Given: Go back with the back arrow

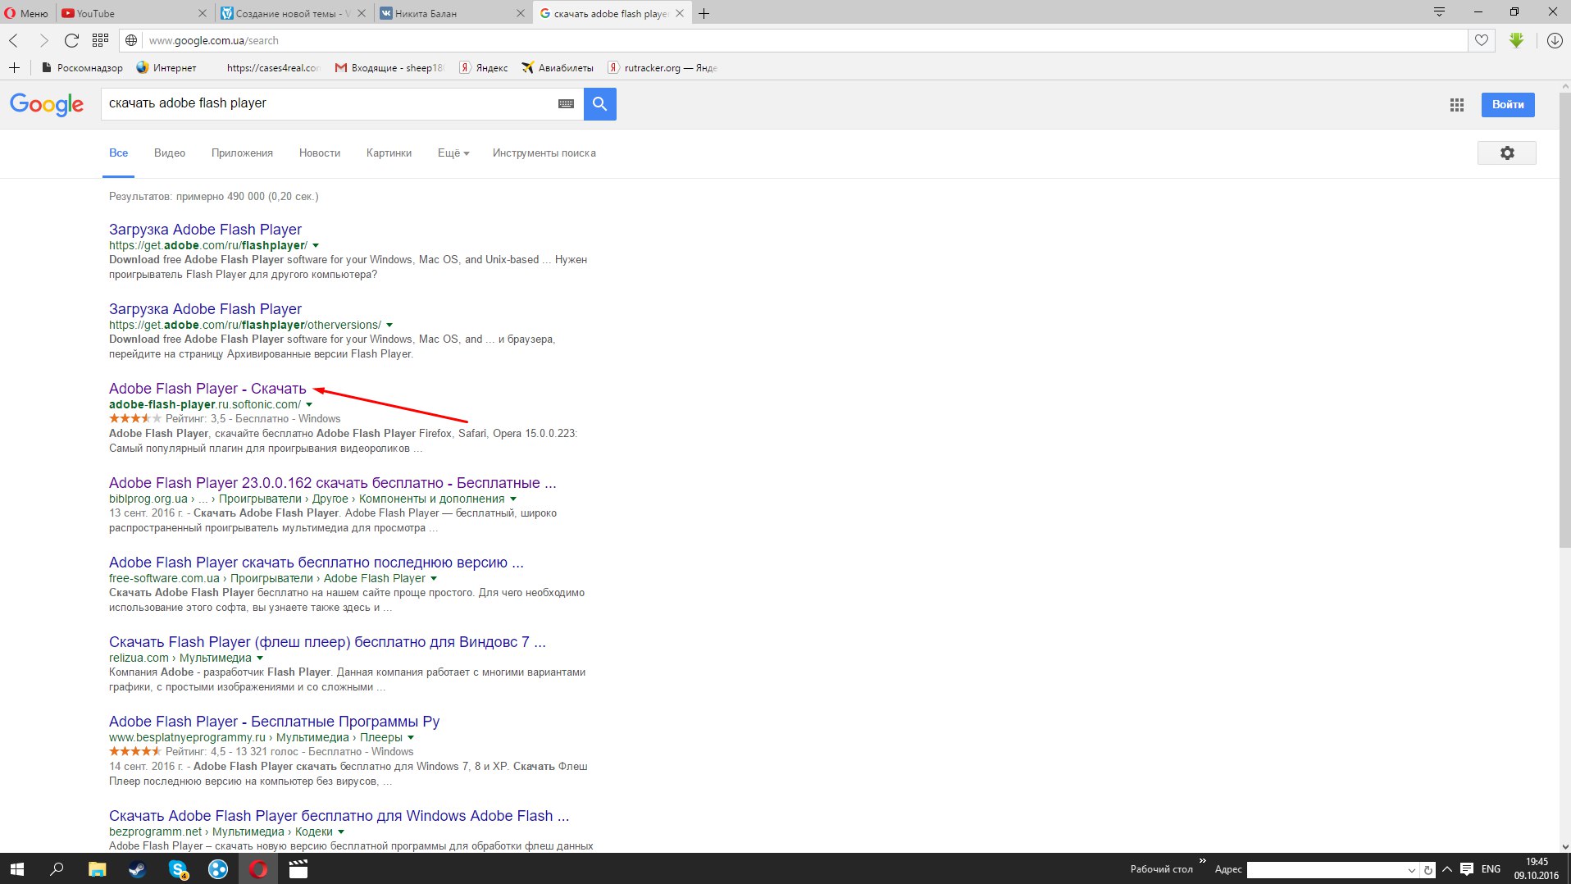Looking at the screenshot, I should 14,40.
